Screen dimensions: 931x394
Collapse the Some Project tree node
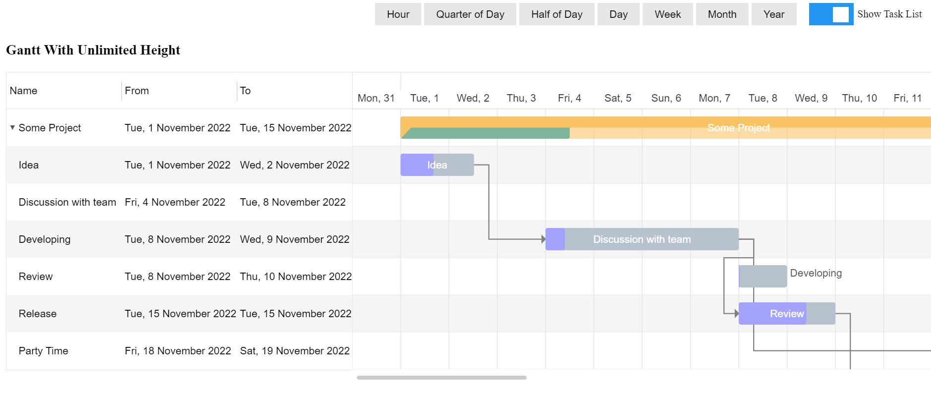tap(12, 127)
